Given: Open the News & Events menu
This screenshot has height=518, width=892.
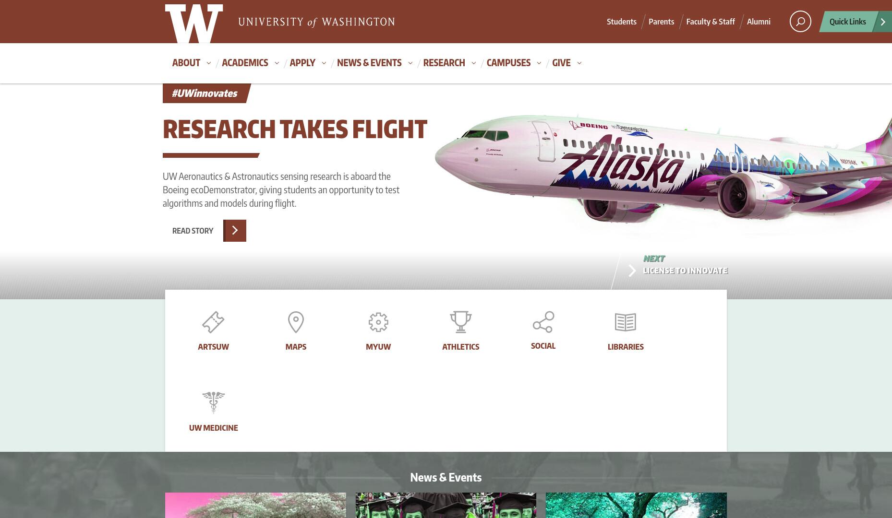Looking at the screenshot, I should pos(369,63).
